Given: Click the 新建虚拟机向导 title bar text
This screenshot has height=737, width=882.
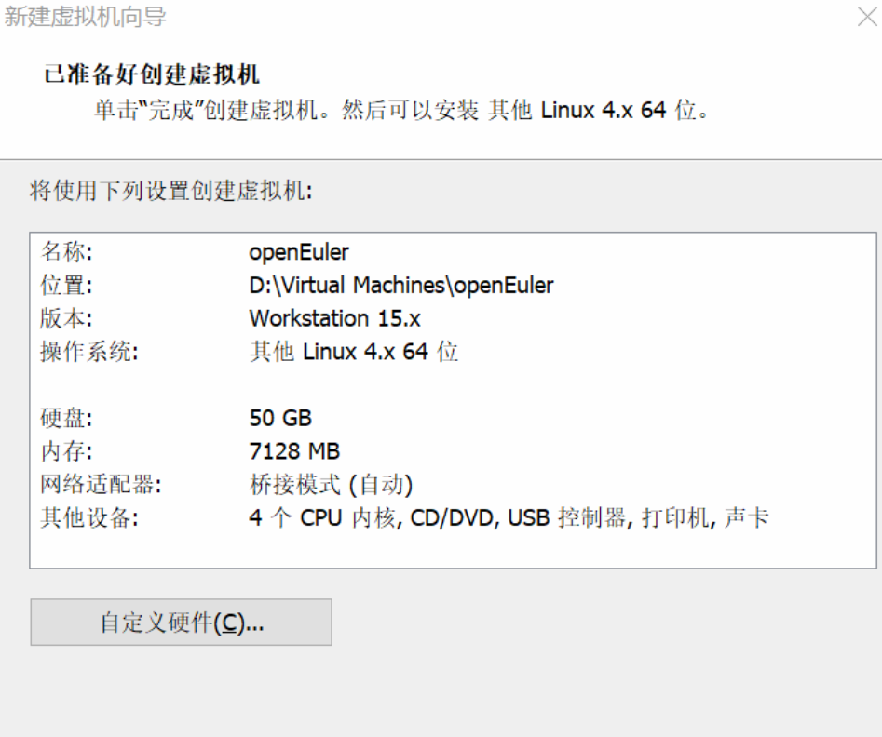Looking at the screenshot, I should (86, 17).
